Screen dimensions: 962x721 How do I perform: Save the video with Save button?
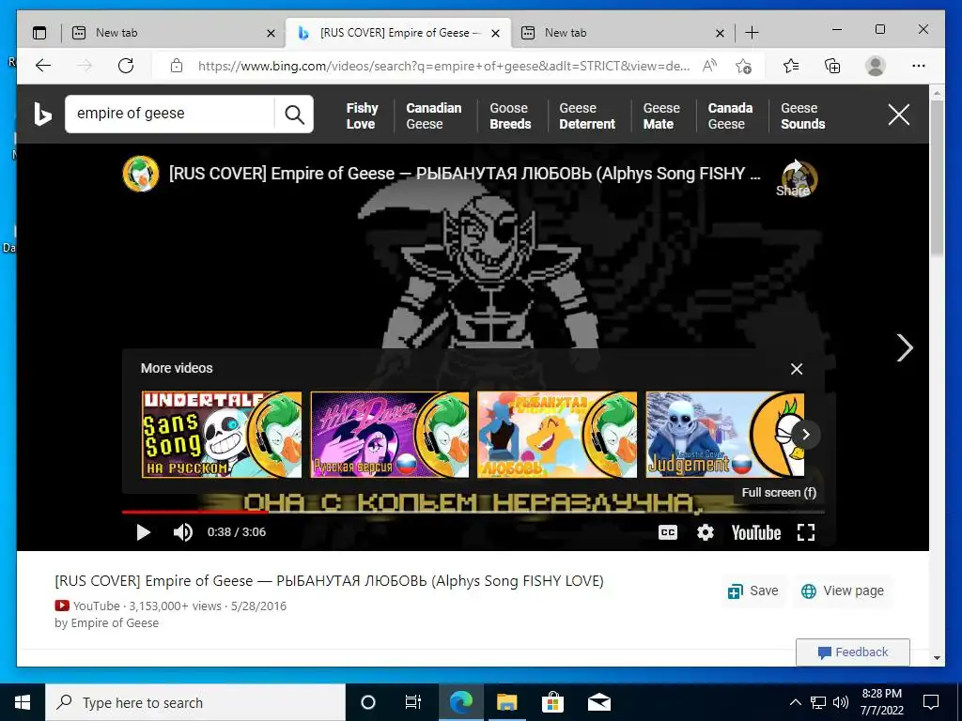pyautogui.click(x=753, y=591)
